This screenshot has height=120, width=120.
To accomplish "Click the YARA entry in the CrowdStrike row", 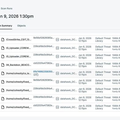I will click(x=116, y=39).
